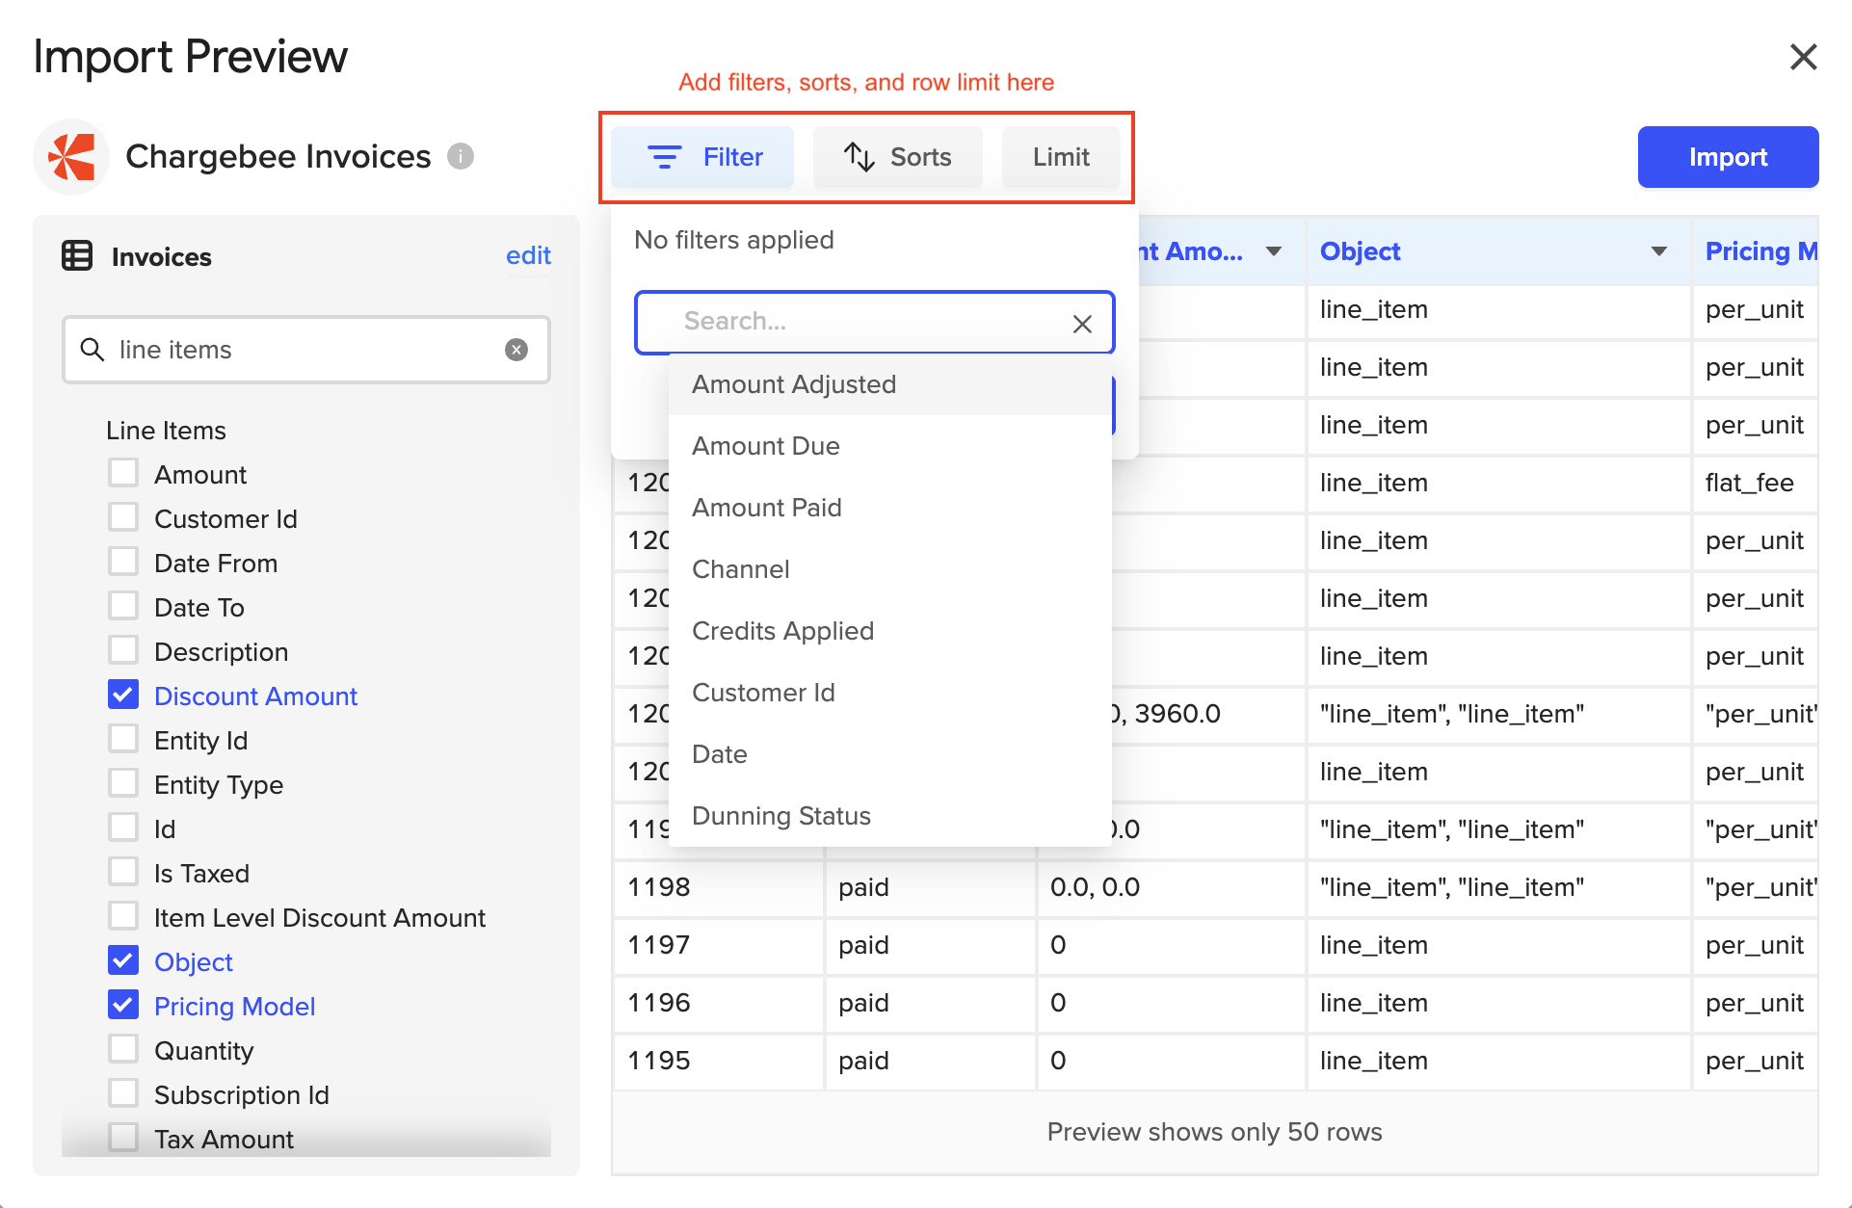Click the Chargebee logo icon

click(72, 157)
